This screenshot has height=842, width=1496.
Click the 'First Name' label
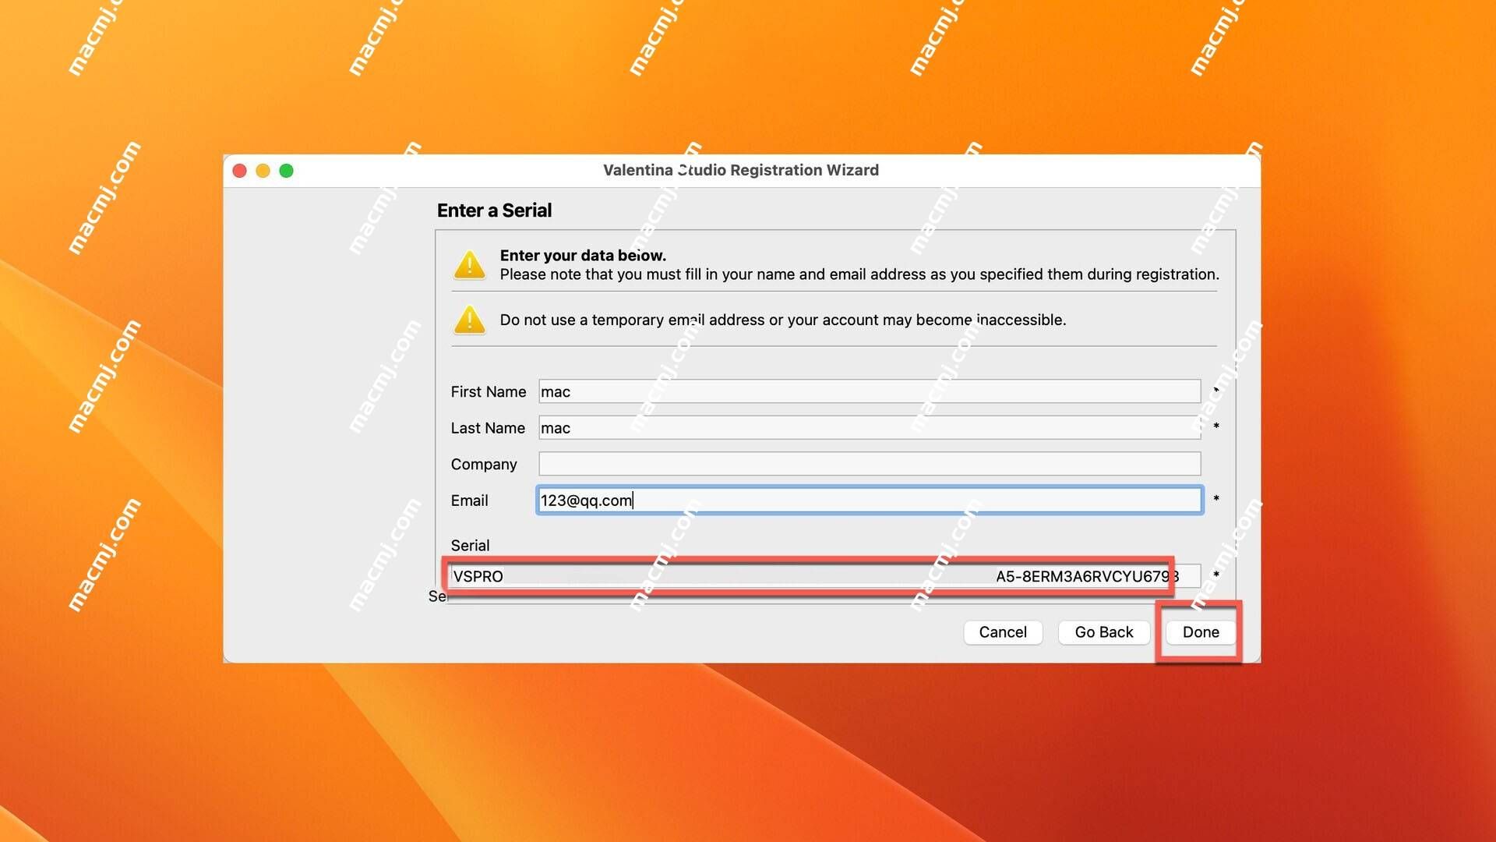pyautogui.click(x=488, y=391)
